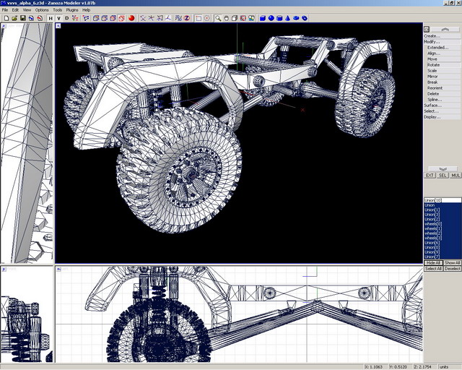Click the magnifier zoom toolbar icon

point(218,18)
